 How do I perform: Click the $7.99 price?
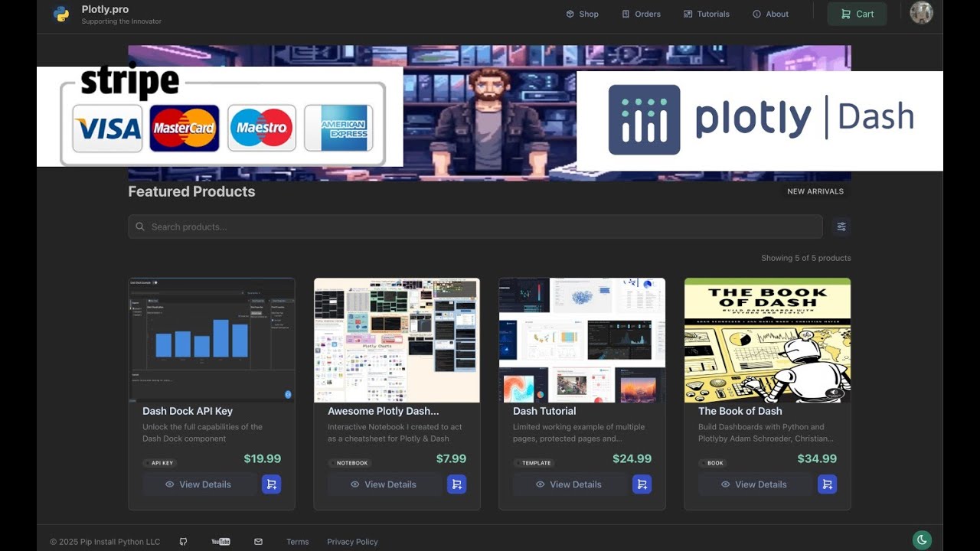[452, 459]
